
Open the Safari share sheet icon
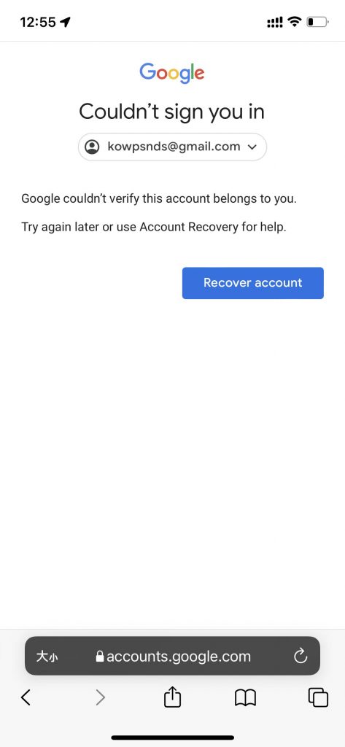[x=172, y=697]
